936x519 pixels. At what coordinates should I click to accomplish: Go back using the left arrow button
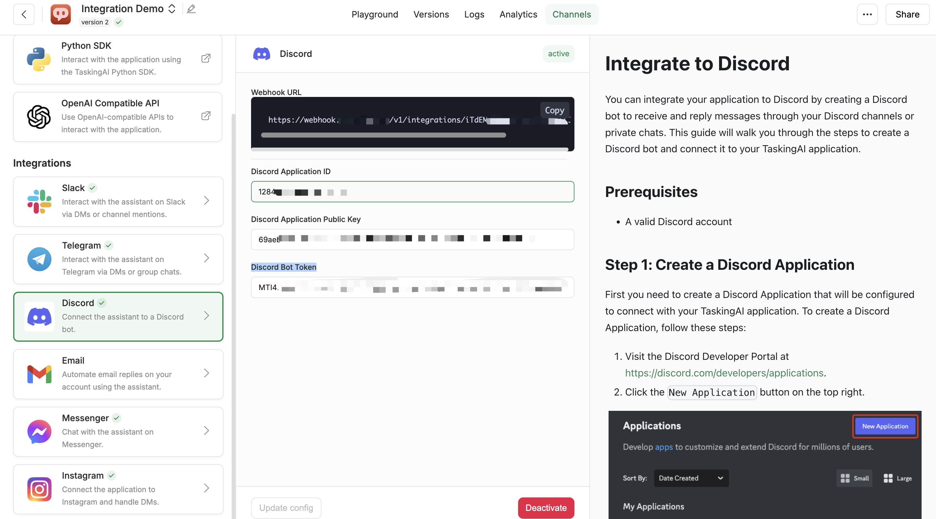coord(23,14)
